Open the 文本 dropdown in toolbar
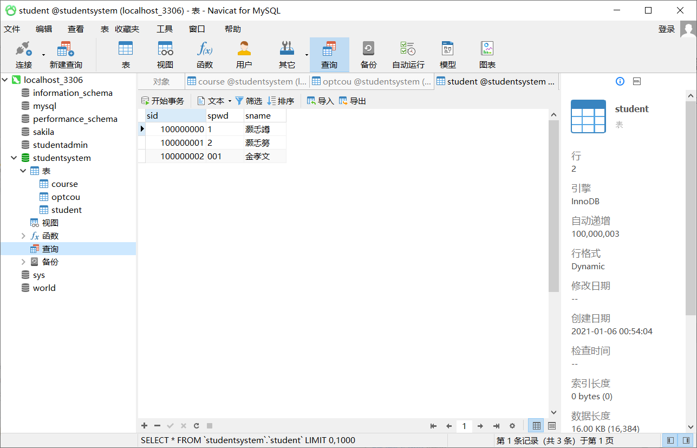 coord(230,101)
